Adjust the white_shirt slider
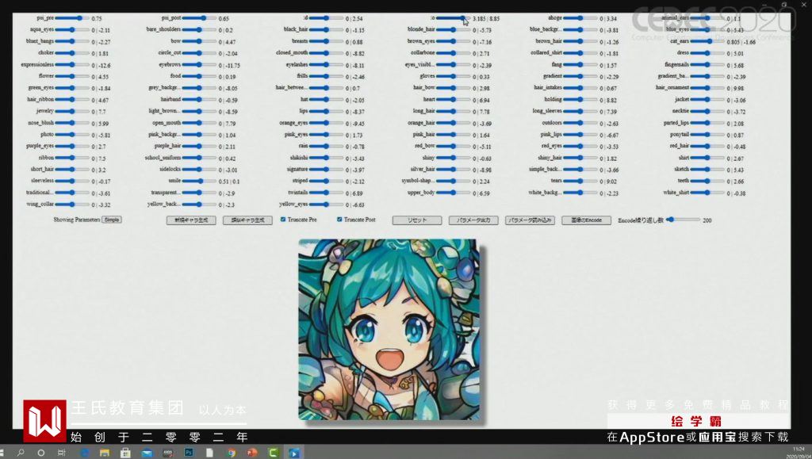Viewport: 812px width, 459px height. point(707,193)
